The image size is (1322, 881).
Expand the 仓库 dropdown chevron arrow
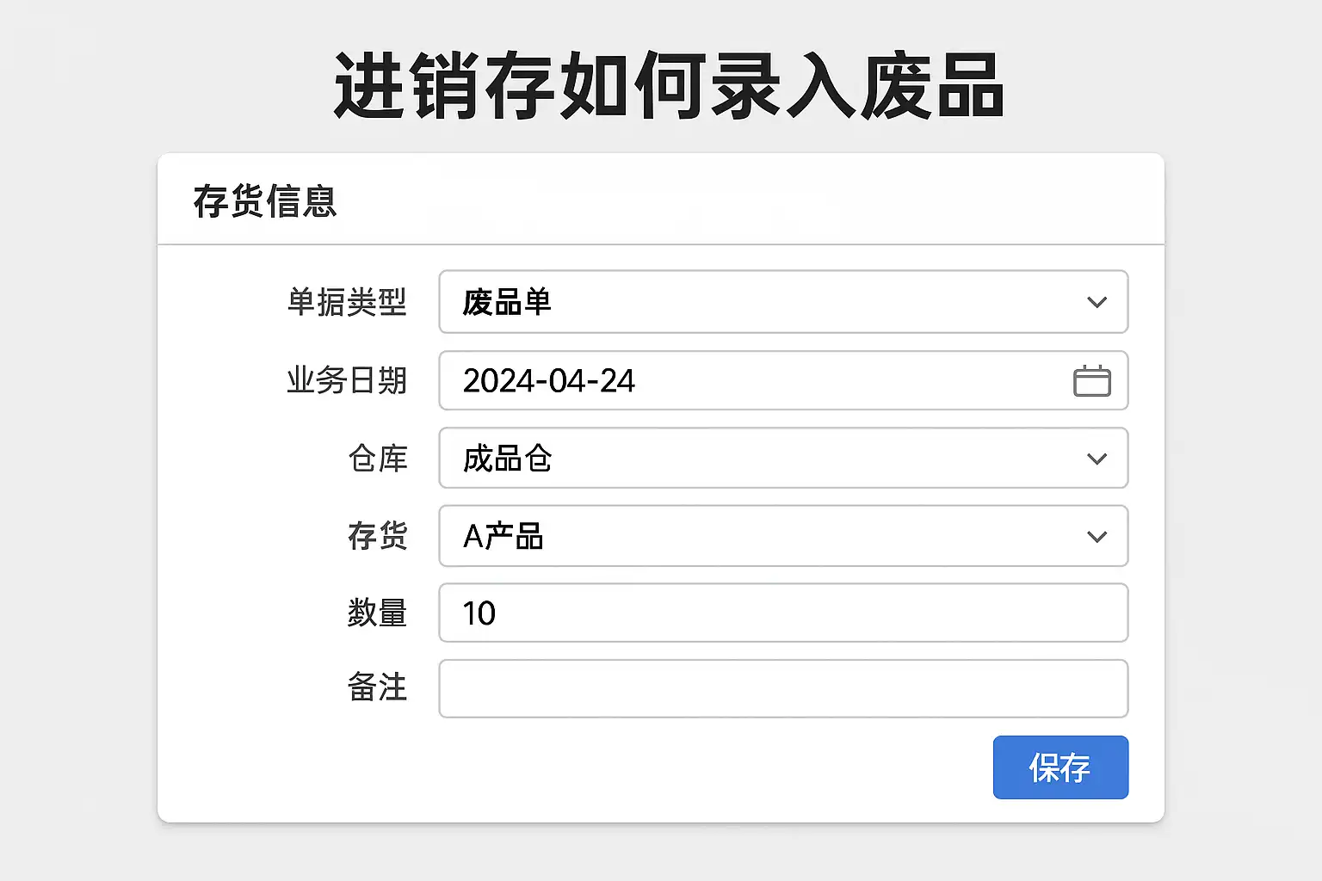coord(1097,459)
